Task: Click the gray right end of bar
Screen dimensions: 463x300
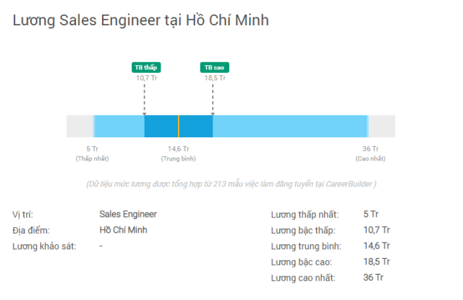Action: [x=382, y=126]
